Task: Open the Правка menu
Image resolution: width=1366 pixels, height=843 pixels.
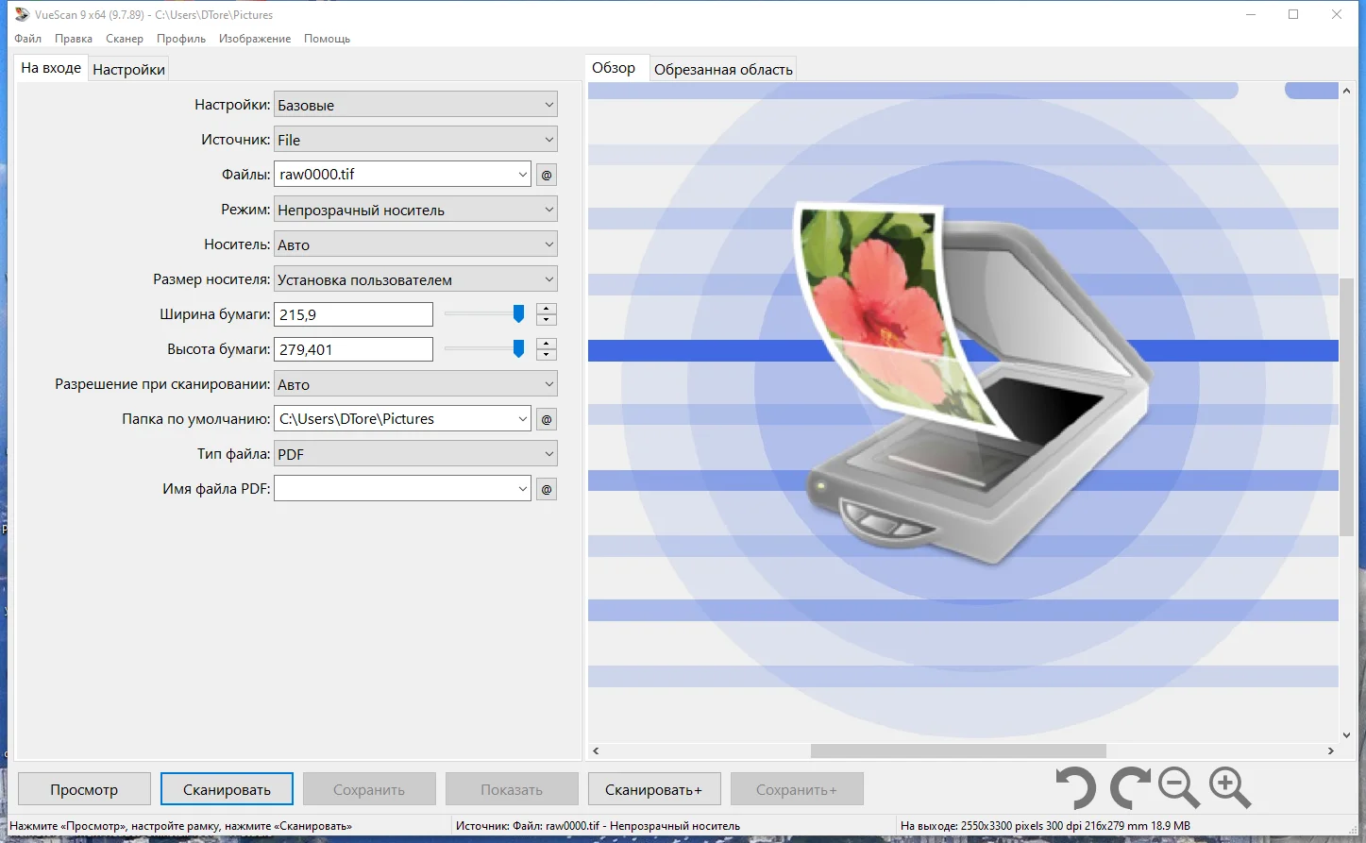Action: pos(74,39)
